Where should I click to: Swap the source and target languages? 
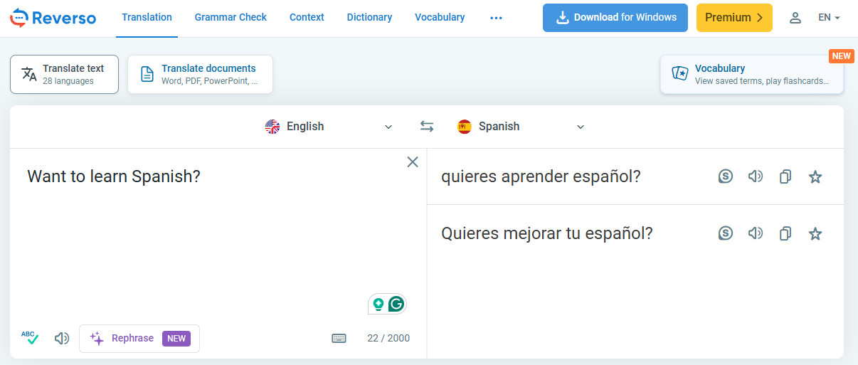point(427,127)
